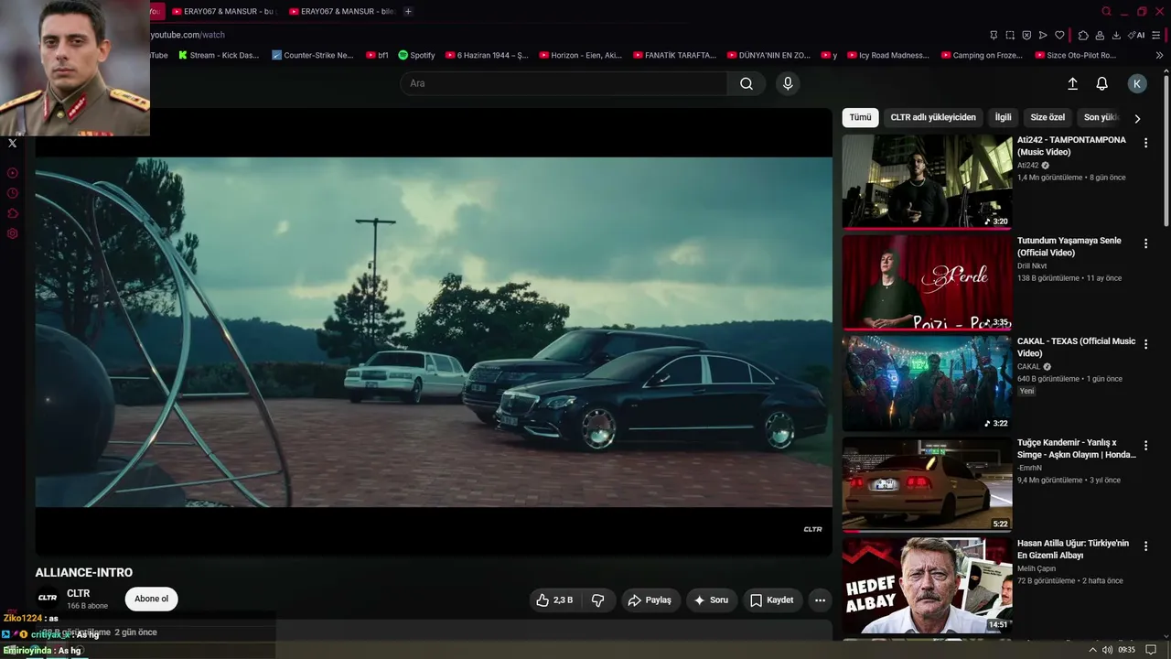This screenshot has width=1171, height=659.
Task: Save the video with Kaydet
Action: pos(771,600)
